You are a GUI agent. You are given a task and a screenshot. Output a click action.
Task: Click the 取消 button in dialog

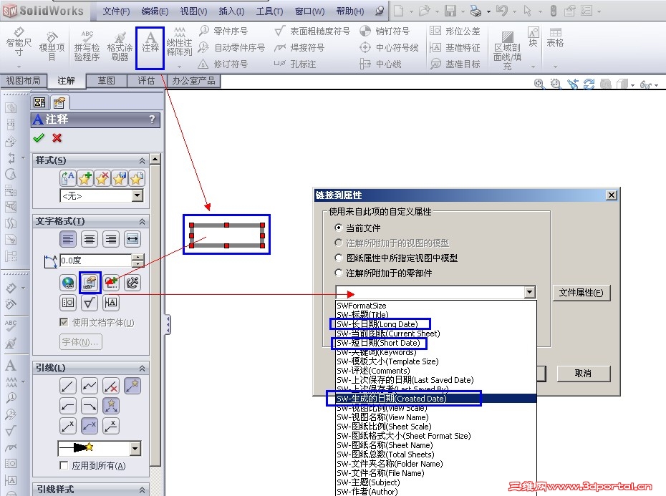(x=583, y=374)
